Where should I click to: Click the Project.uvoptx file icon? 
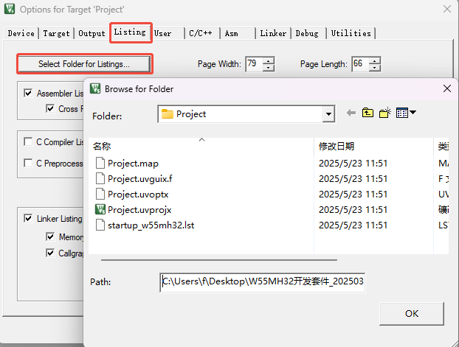pos(100,194)
